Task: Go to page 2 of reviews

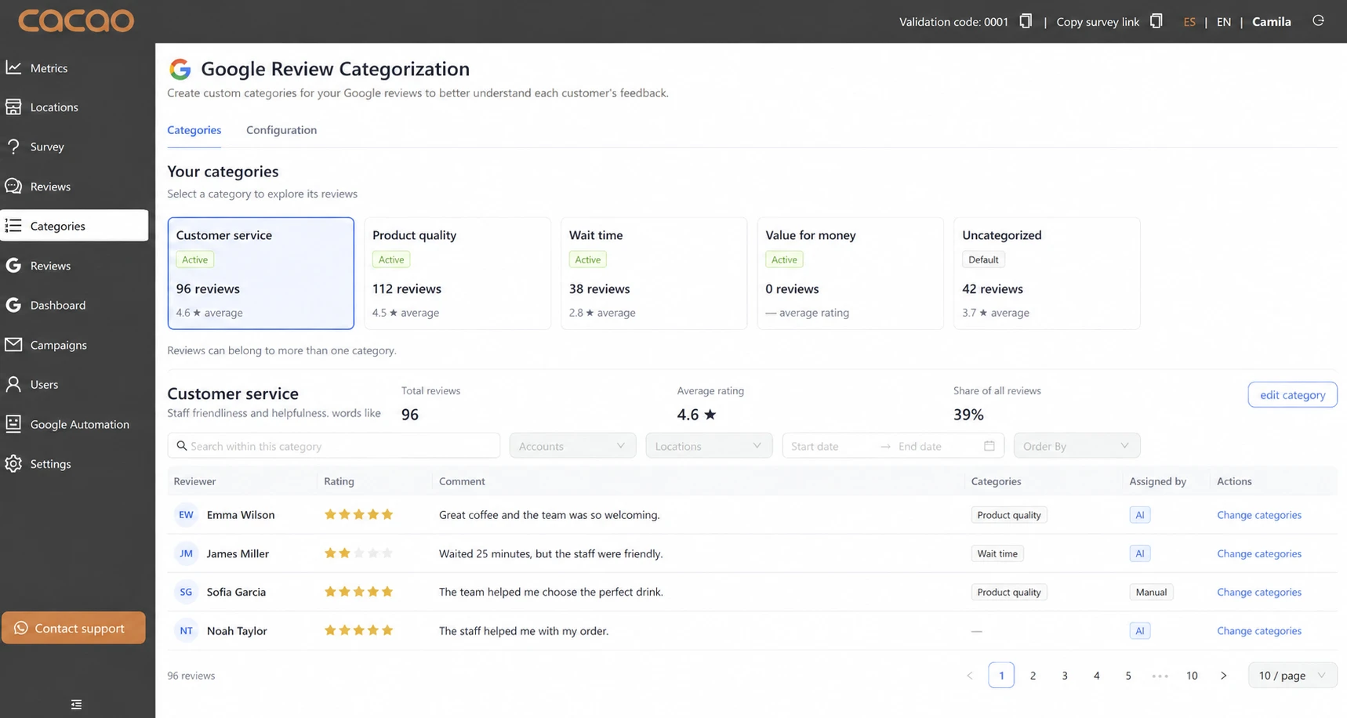Action: [1033, 675]
